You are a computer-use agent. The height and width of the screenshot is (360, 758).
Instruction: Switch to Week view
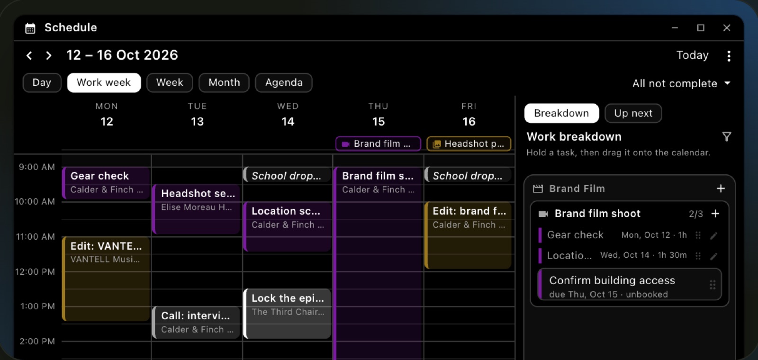(x=170, y=82)
